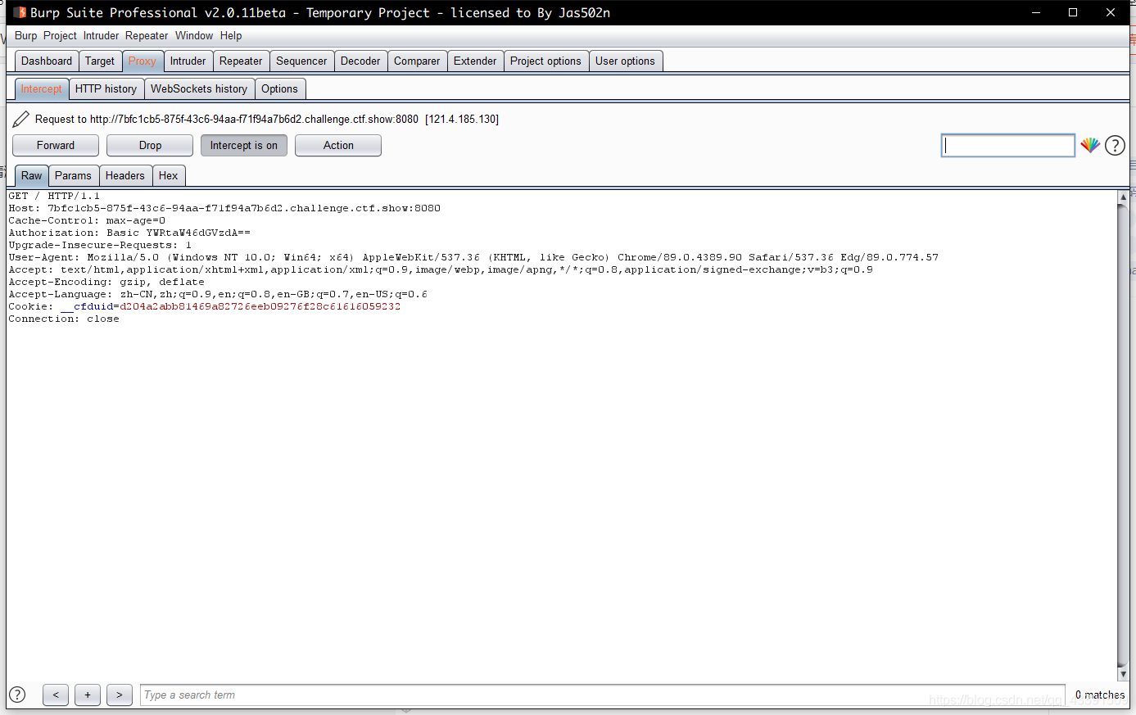The height and width of the screenshot is (715, 1136).
Task: Click the comment input field at top right
Action: 1007,145
